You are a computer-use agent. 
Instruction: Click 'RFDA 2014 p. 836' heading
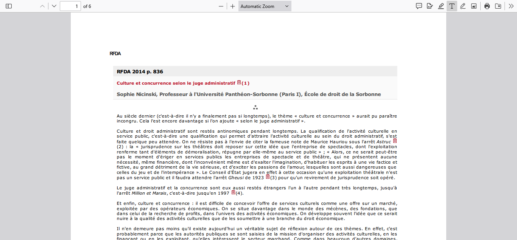(x=140, y=71)
